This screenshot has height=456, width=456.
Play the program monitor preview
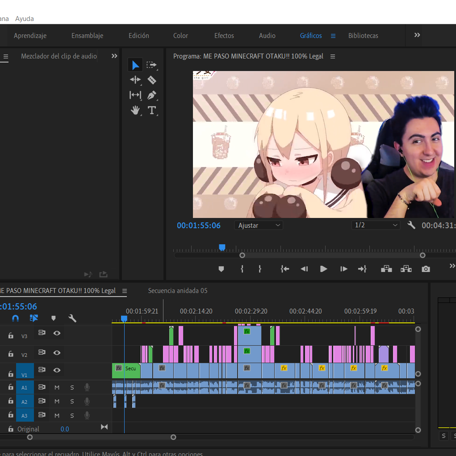323,269
